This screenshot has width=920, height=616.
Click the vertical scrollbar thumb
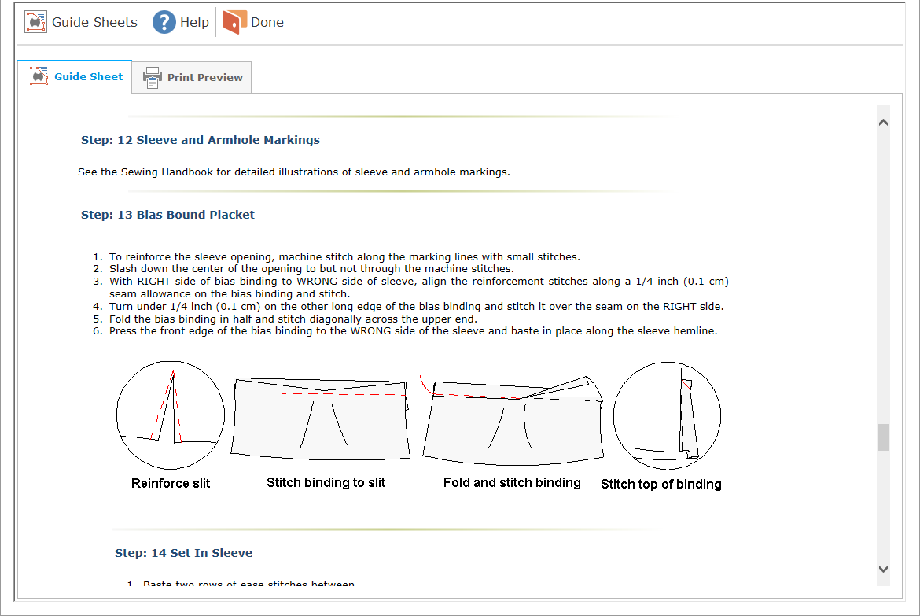883,437
